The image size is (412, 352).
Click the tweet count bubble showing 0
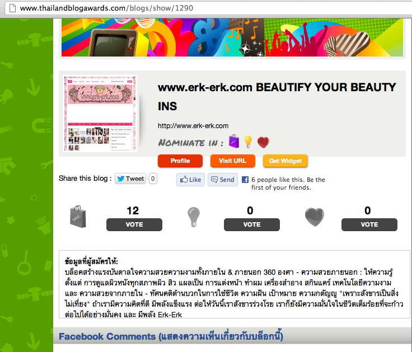[153, 179]
